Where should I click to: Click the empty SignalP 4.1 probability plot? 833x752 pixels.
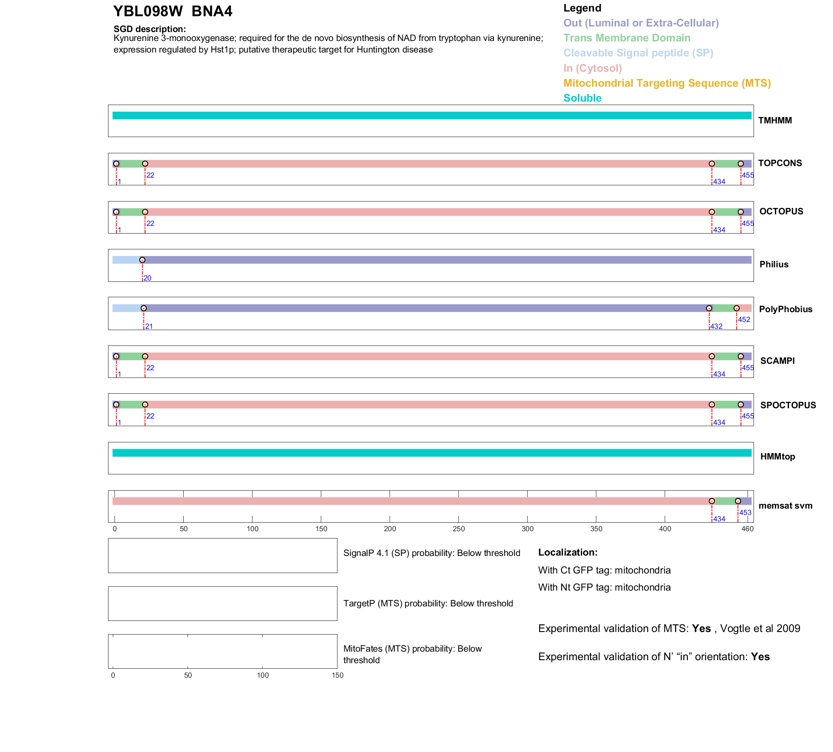[x=223, y=556]
